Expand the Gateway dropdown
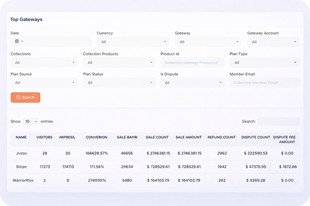310x206 pixels. coord(208,42)
